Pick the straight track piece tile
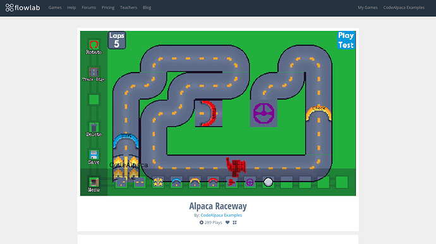 (140, 182)
